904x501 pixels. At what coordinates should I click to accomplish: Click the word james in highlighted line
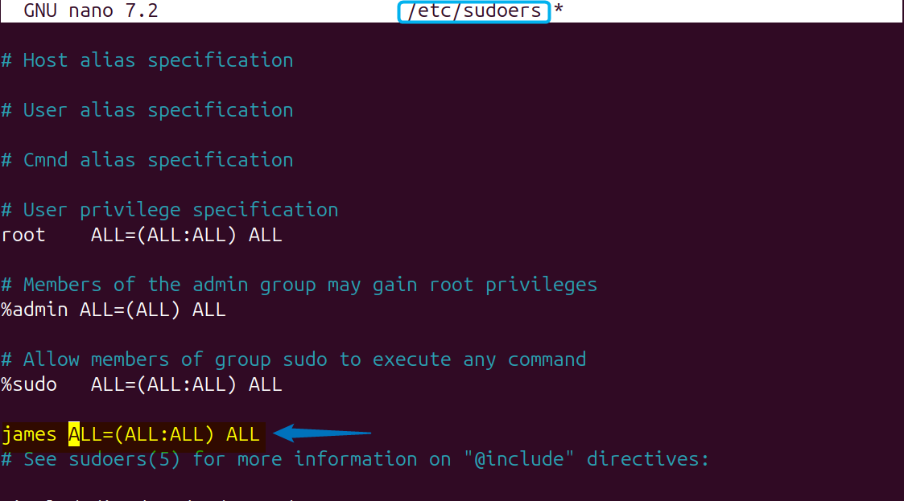pyautogui.click(x=29, y=435)
